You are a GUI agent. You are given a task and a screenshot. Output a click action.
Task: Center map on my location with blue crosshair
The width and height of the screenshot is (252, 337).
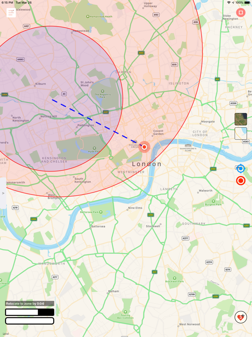241,168
